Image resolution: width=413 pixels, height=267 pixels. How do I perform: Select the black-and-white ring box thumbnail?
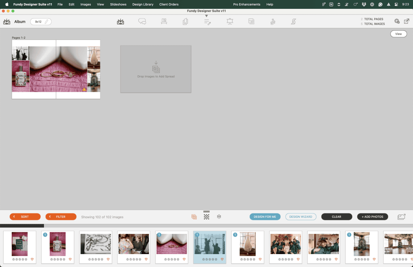pos(96,244)
